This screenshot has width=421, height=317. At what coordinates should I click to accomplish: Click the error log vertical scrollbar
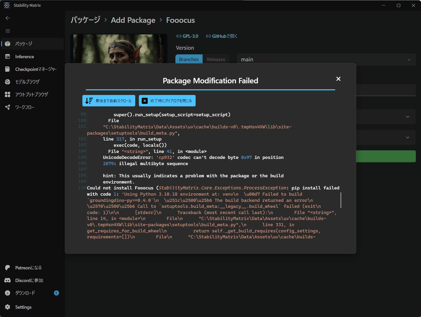coord(341,200)
